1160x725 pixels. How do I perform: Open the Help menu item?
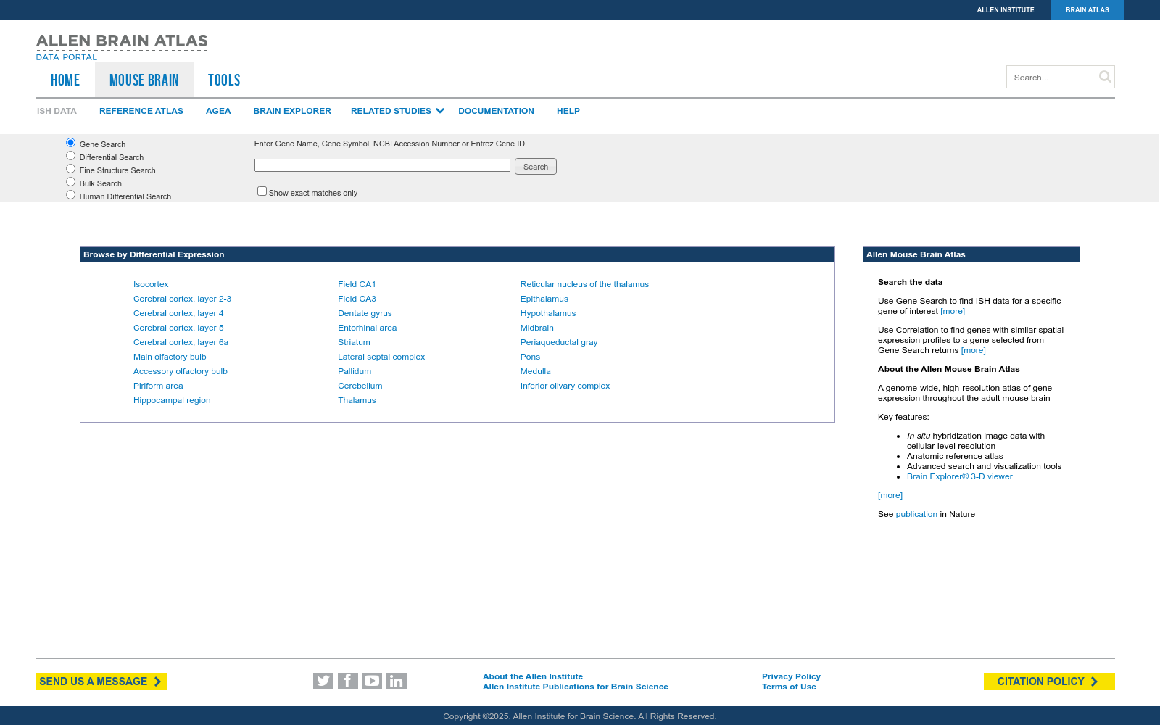point(568,111)
